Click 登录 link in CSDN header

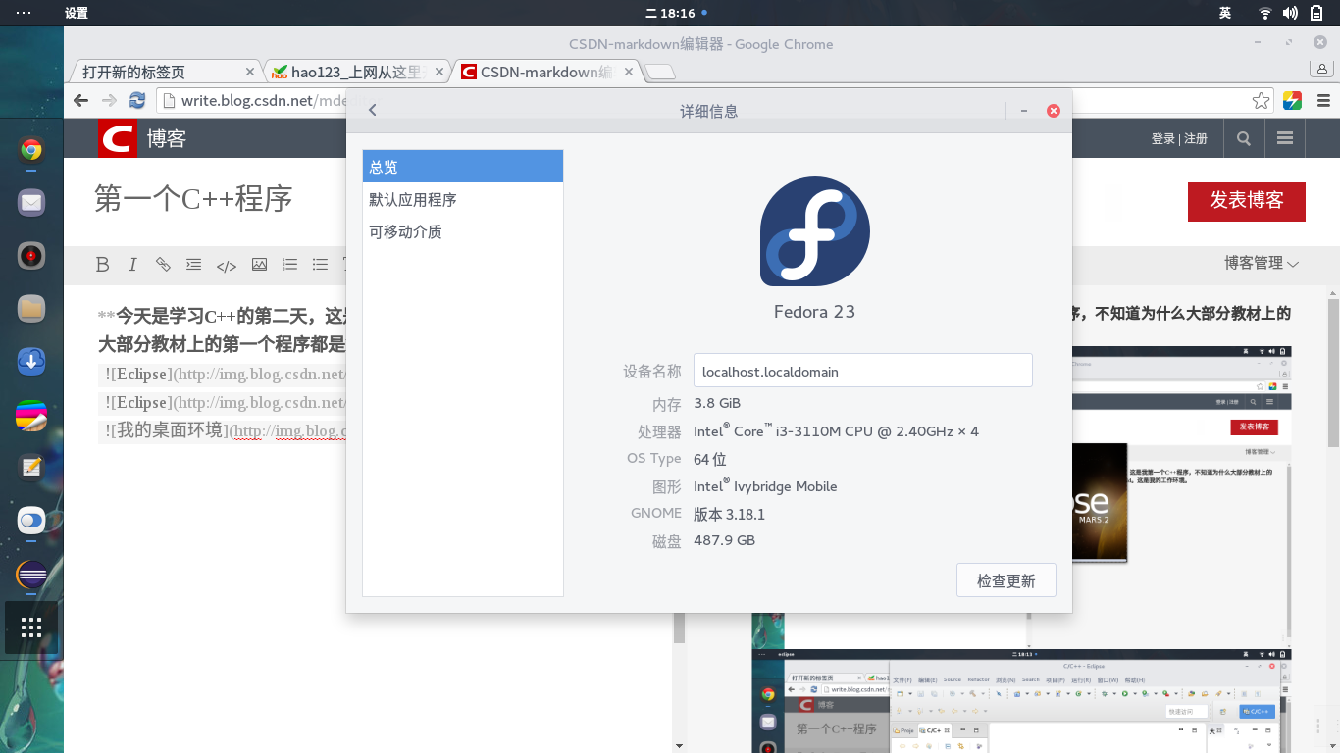point(1163,139)
